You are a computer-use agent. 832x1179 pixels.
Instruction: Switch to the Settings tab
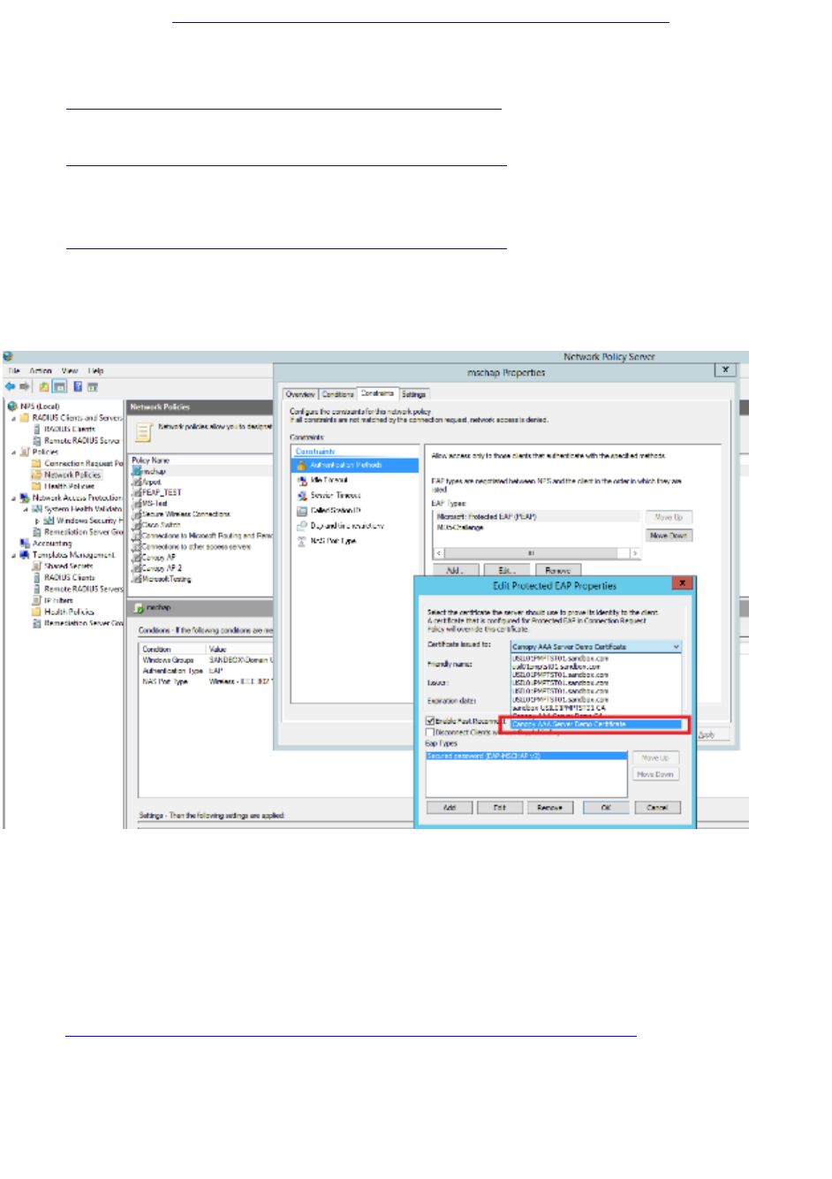click(x=413, y=394)
